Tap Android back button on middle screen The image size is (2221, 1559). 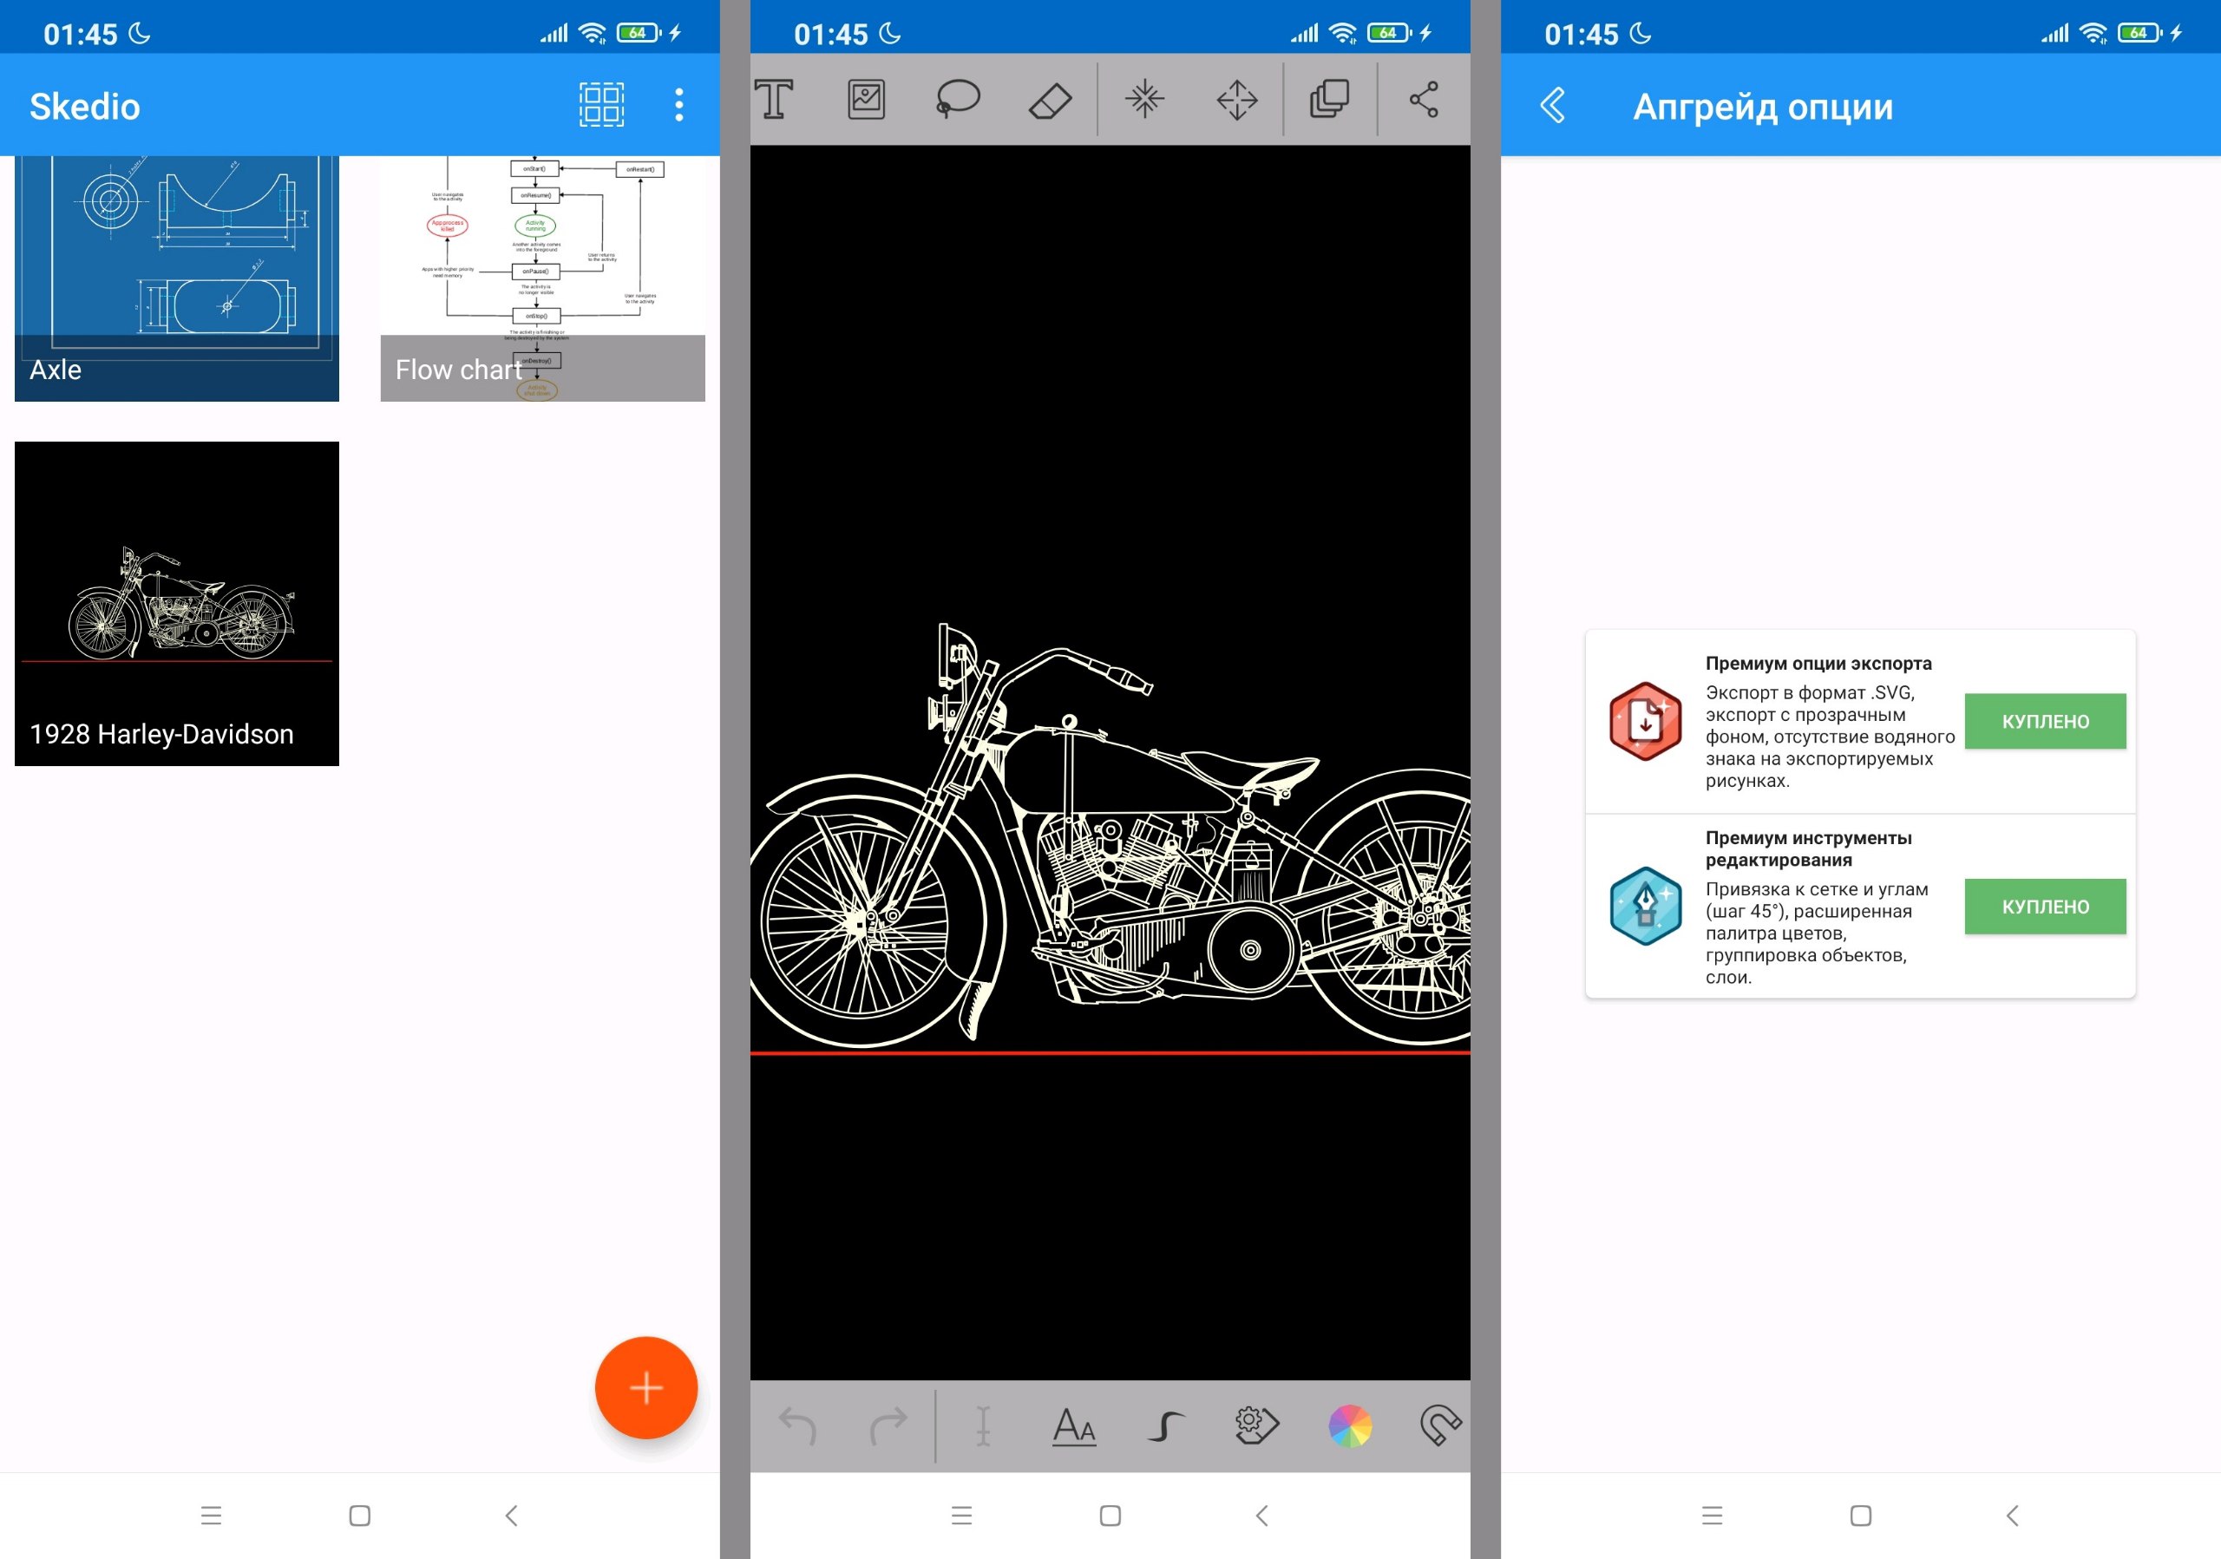(x=1261, y=1516)
